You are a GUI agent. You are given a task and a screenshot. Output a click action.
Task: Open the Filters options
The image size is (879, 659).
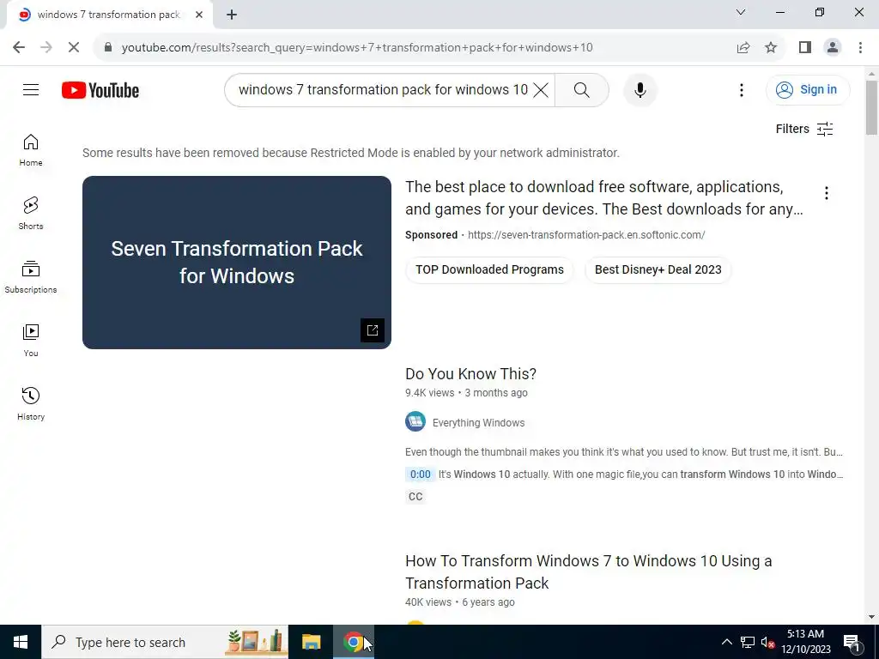[803, 129]
